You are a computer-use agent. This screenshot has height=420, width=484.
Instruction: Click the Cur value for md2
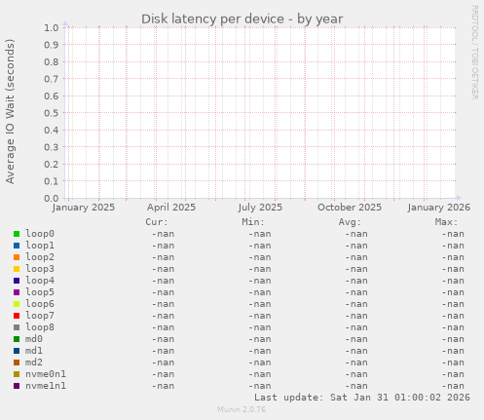(x=163, y=363)
